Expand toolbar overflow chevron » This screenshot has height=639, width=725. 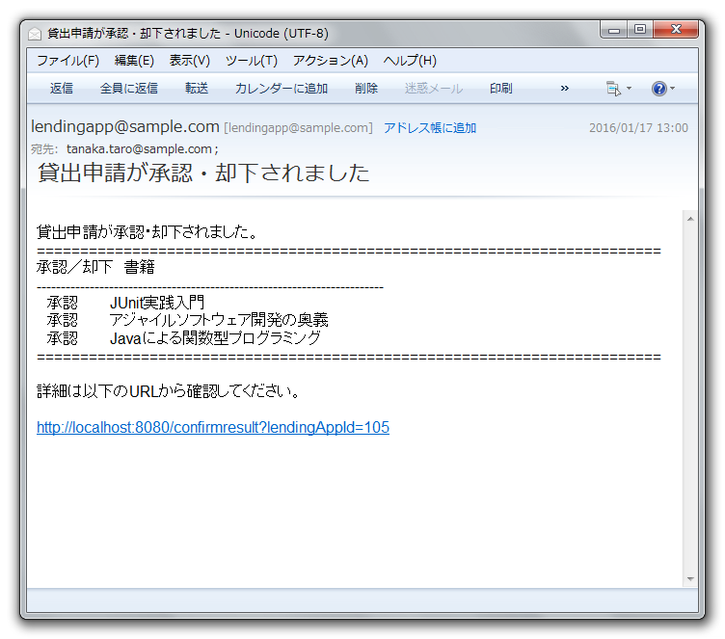(564, 89)
